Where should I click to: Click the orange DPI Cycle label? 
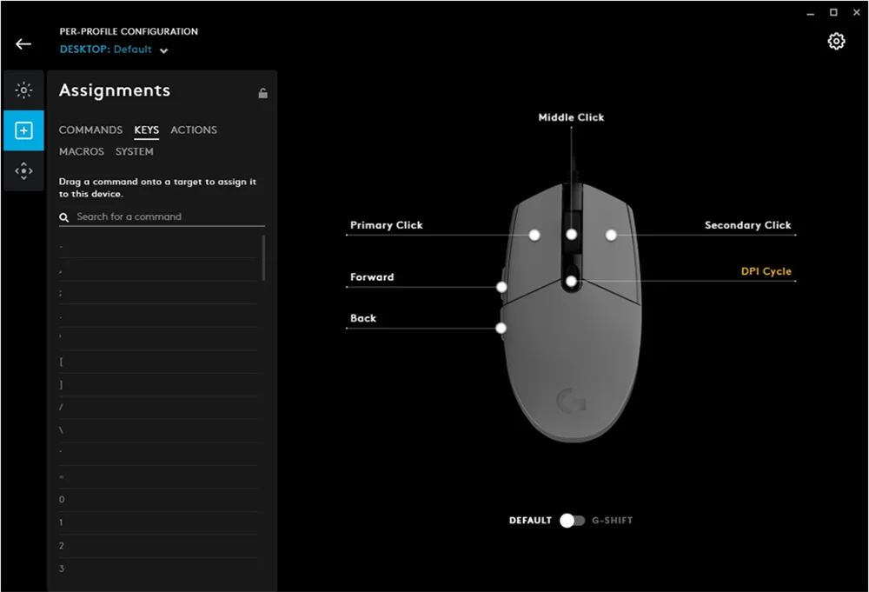[766, 271]
